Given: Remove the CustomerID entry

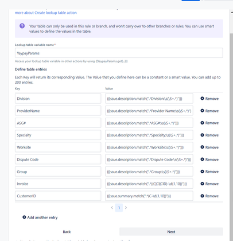Looking at the screenshot, I should (x=209, y=196).
